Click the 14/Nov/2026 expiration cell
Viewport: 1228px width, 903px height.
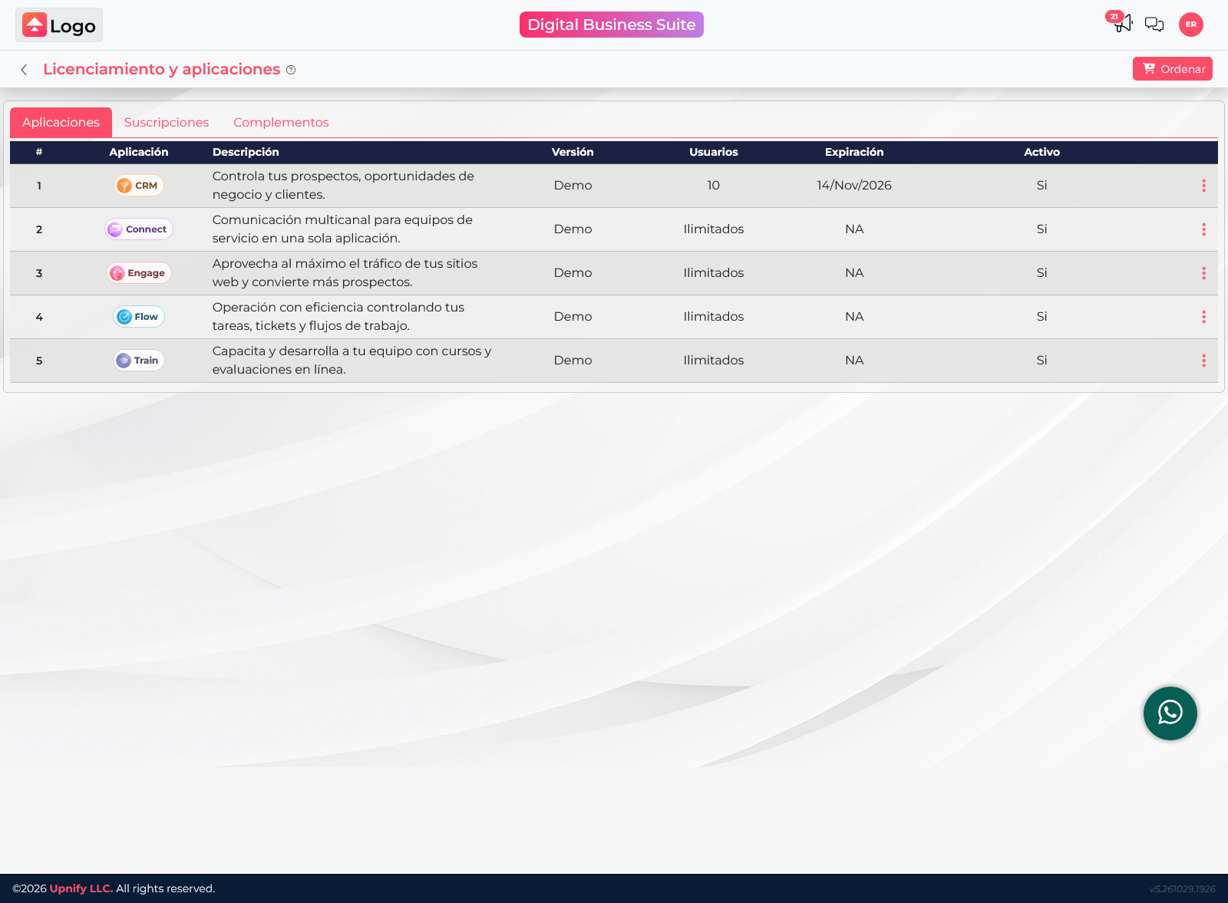854,186
